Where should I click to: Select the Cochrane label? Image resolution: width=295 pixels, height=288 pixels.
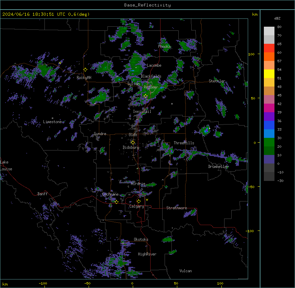pyautogui.click(x=110, y=194)
